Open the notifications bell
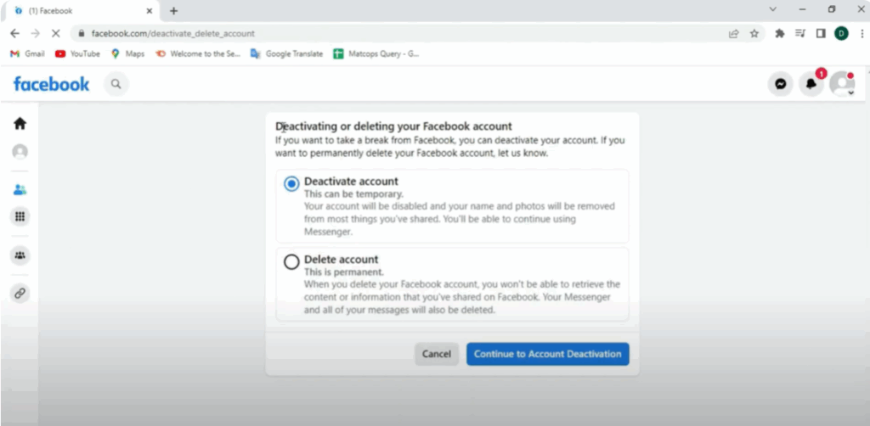 [811, 84]
